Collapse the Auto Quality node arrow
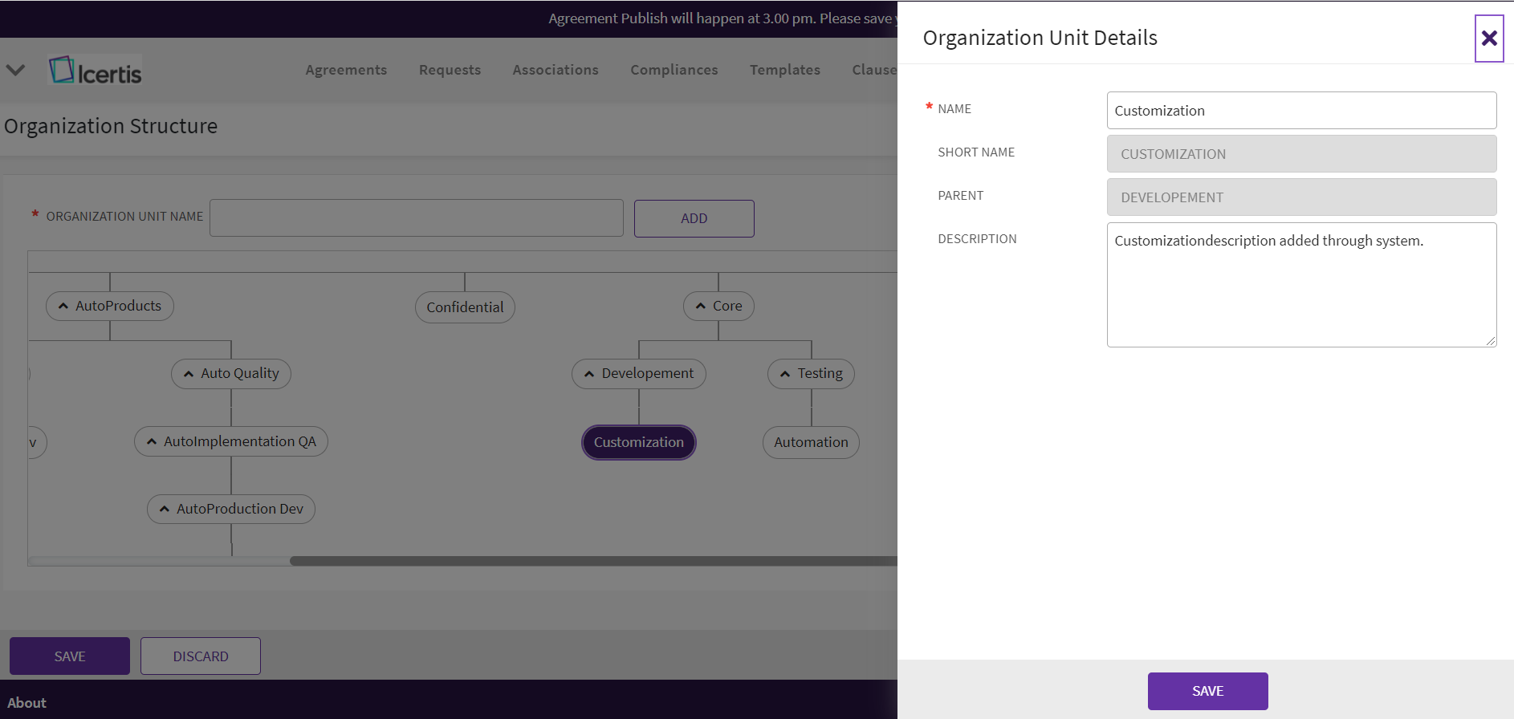Image resolution: width=1514 pixels, height=719 pixels. [189, 374]
